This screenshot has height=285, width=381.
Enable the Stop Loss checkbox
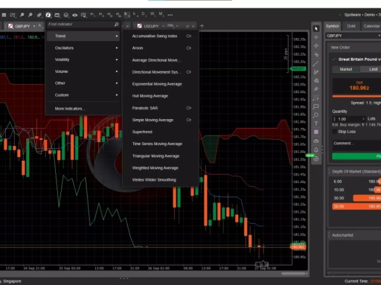[x=335, y=132]
